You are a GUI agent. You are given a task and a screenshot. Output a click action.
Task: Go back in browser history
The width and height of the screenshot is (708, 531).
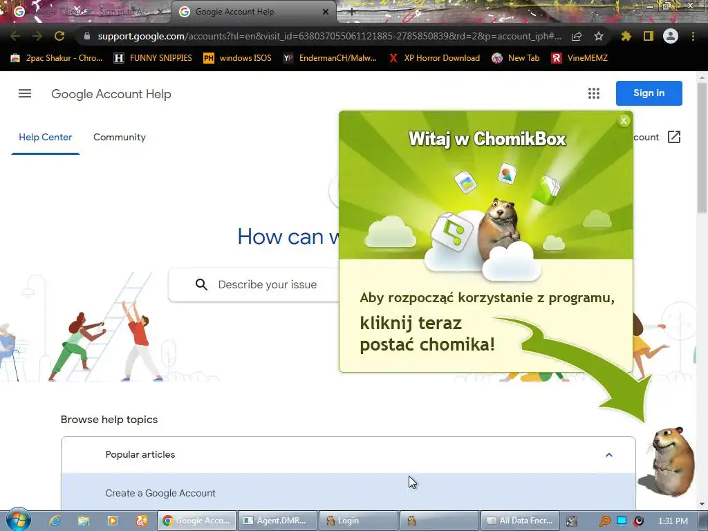click(15, 36)
